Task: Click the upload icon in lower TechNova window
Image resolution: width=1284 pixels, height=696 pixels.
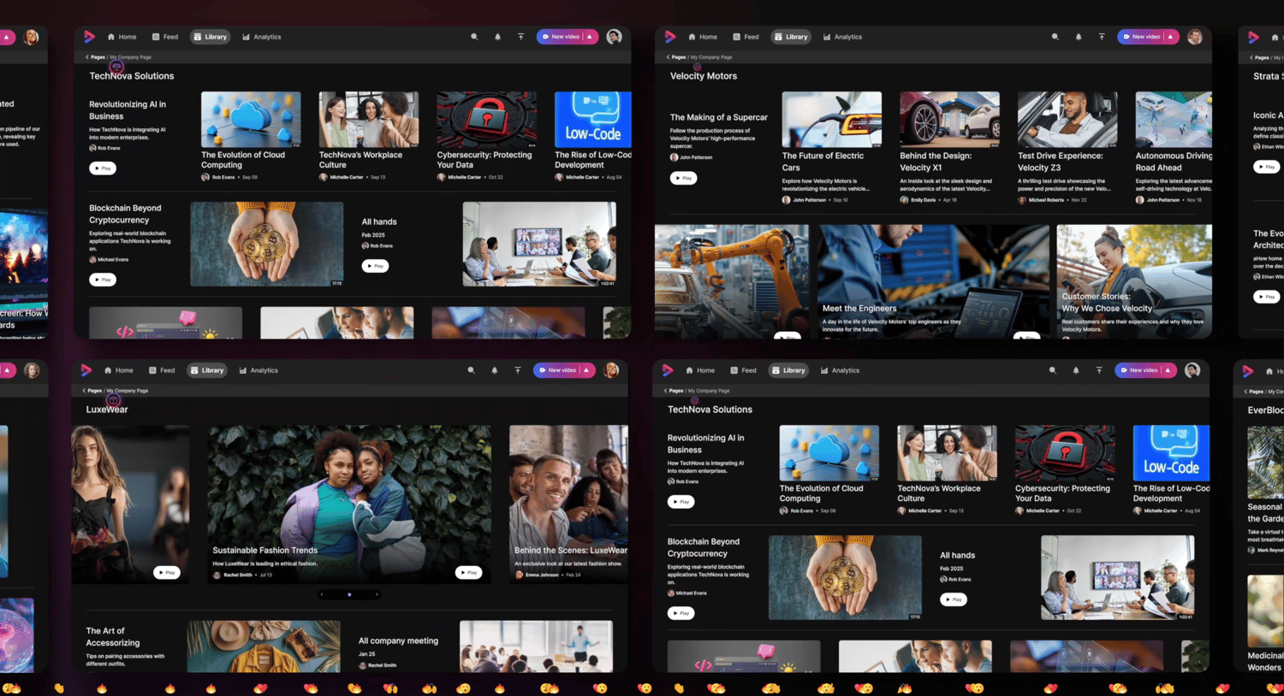Action: pyautogui.click(x=1099, y=370)
